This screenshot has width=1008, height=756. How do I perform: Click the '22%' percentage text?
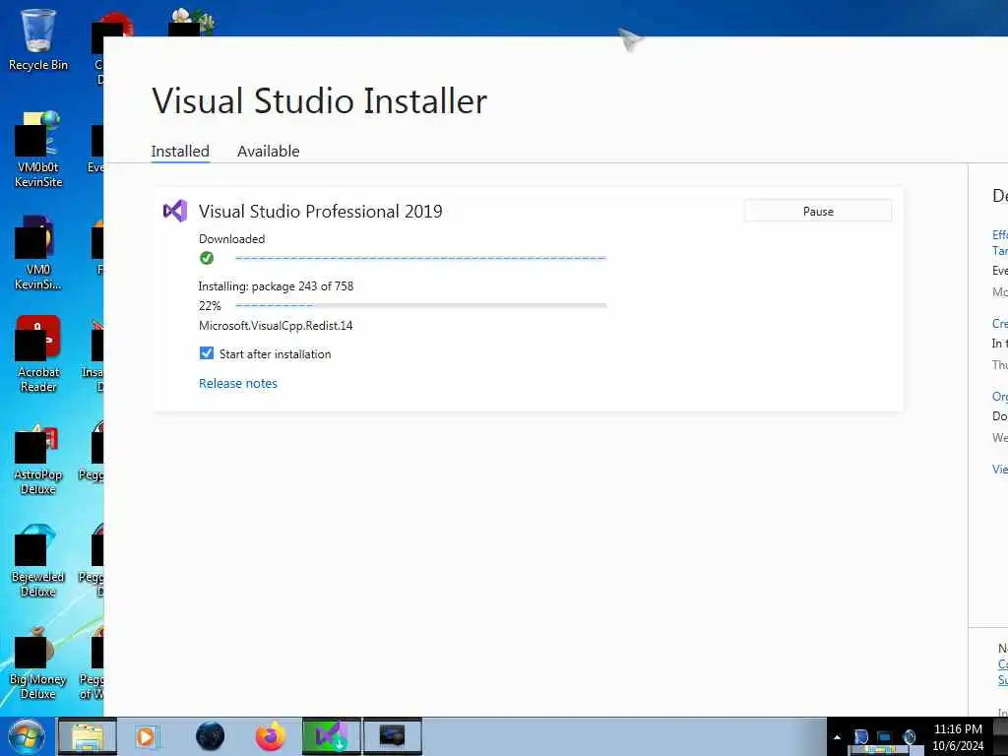[210, 306]
